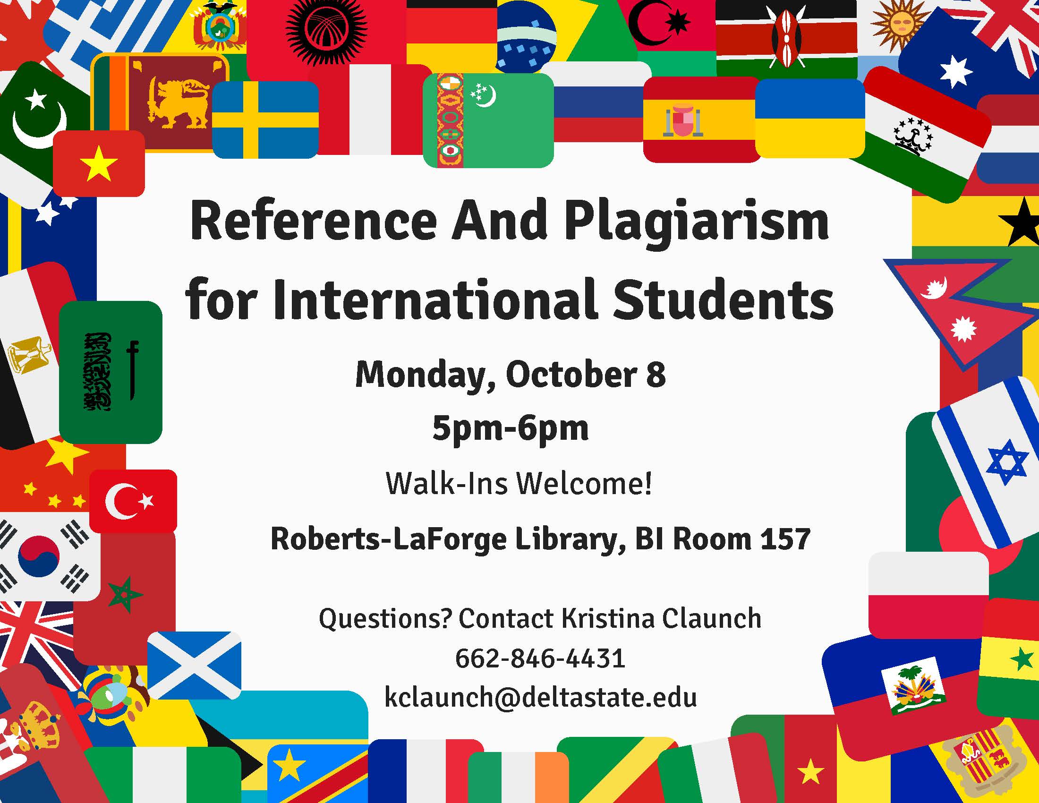Click the DR Congo blue star flag
The height and width of the screenshot is (803, 1039).
(x=318, y=773)
